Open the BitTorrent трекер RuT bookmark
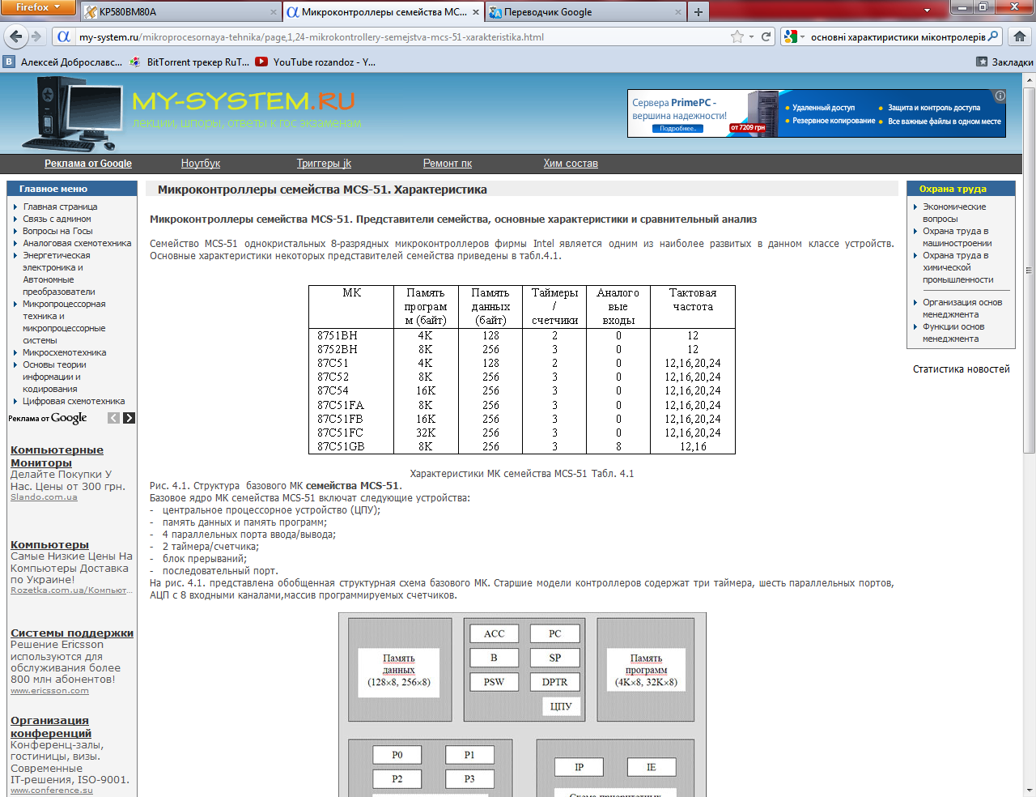1036x797 pixels. (190, 62)
